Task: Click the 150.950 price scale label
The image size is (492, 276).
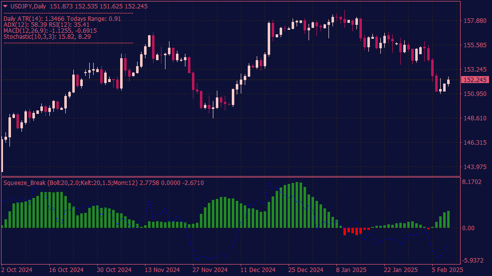Action: 475,93
